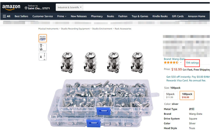The width and height of the screenshot is (210, 131).
Task: Choose the 50pack size option
Action: click(171, 95)
